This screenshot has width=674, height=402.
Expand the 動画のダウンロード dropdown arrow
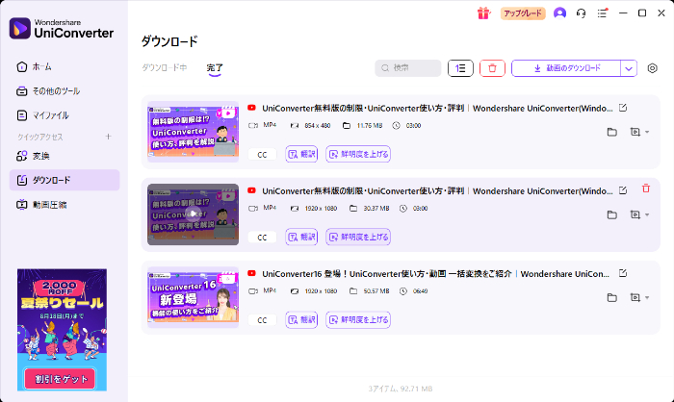[x=629, y=68]
